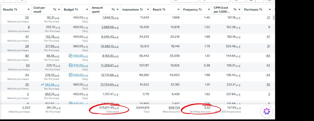Click the 392.99 cost per purchase link
The height and width of the screenshot is (121, 314).
tap(52, 85)
